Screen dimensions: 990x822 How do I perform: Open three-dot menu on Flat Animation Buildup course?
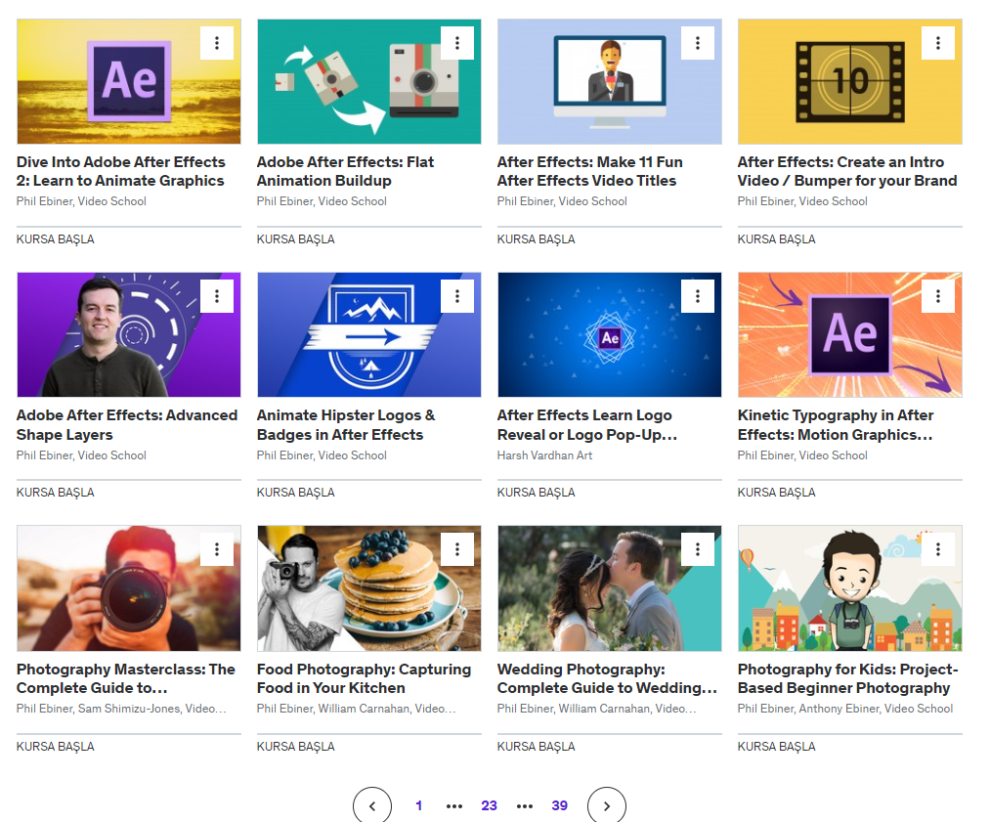point(457,43)
